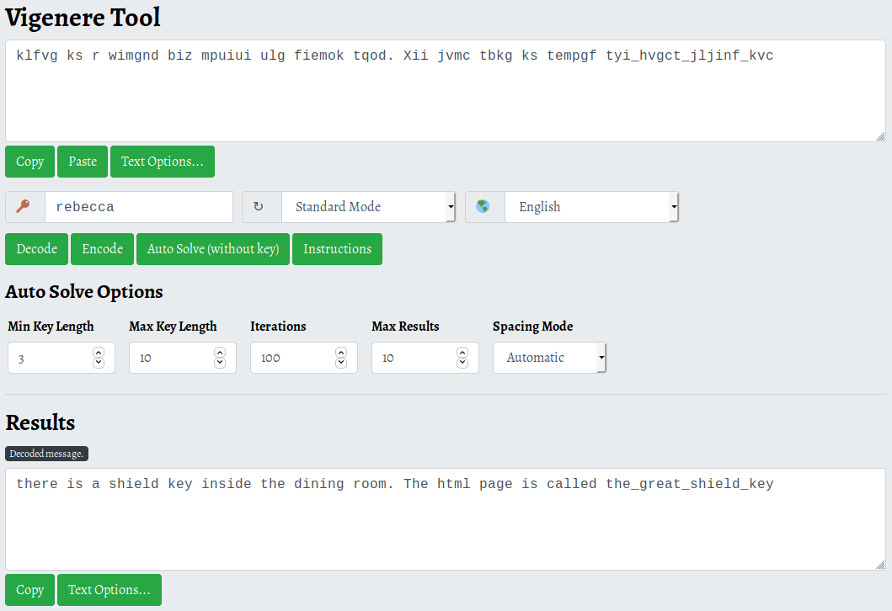Increase Min Key Length with up arrow
Screen dimensions: 892x611
tap(99, 353)
